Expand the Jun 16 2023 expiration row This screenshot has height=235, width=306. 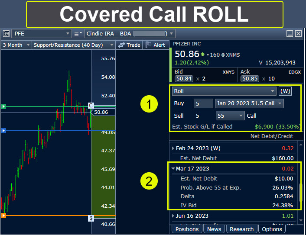click(173, 216)
